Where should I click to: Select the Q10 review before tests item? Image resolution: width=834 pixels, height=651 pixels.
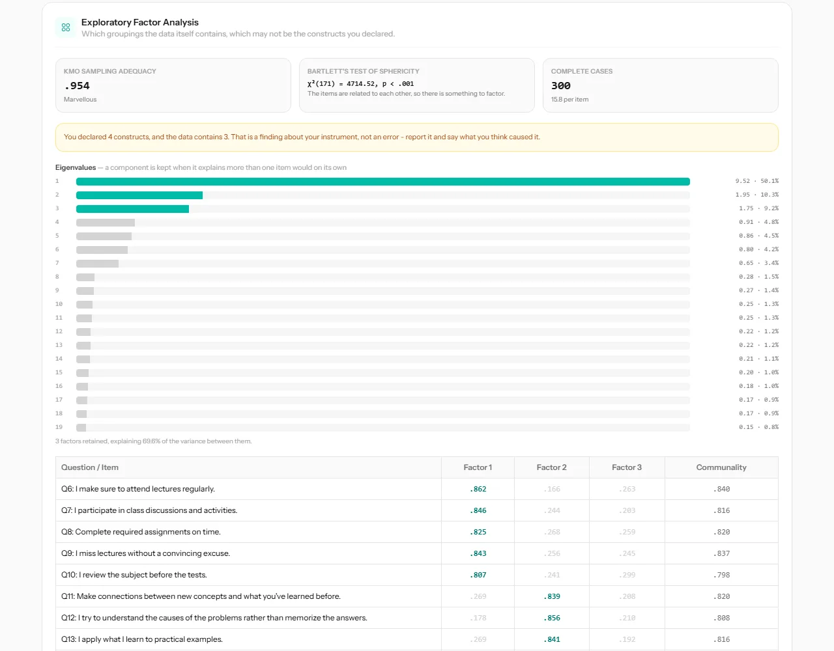(x=417, y=575)
